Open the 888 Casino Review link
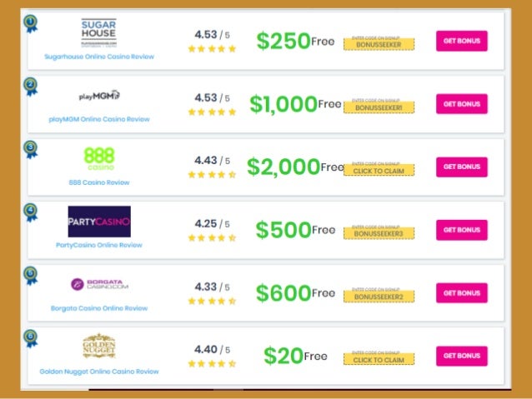The height and width of the screenshot is (399, 532). coord(99,182)
